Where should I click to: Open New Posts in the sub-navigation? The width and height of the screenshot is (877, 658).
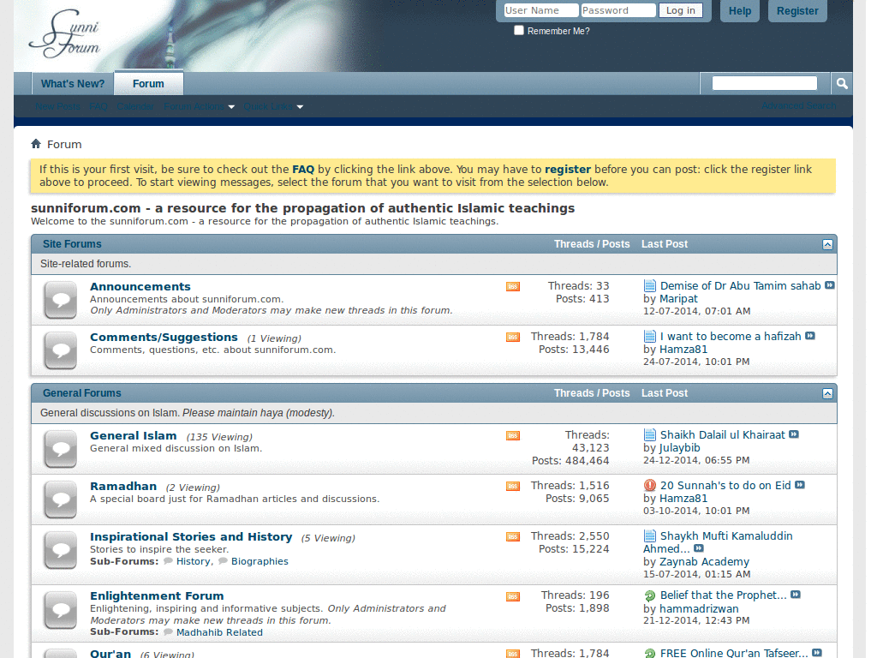tap(57, 106)
